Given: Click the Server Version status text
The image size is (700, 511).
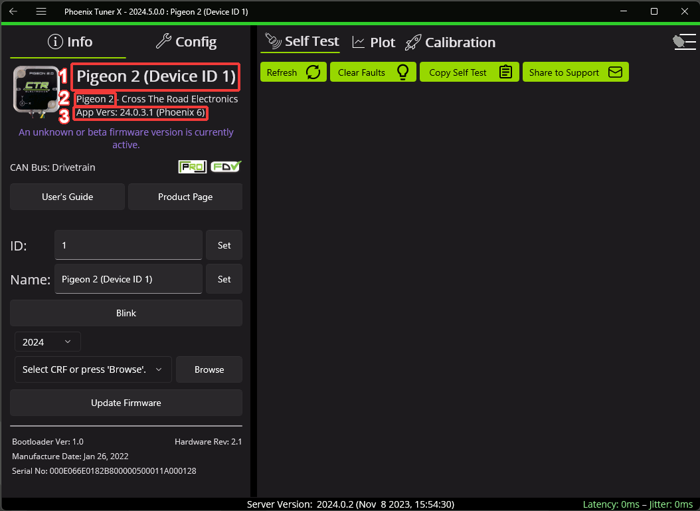Looking at the screenshot, I should (351, 504).
